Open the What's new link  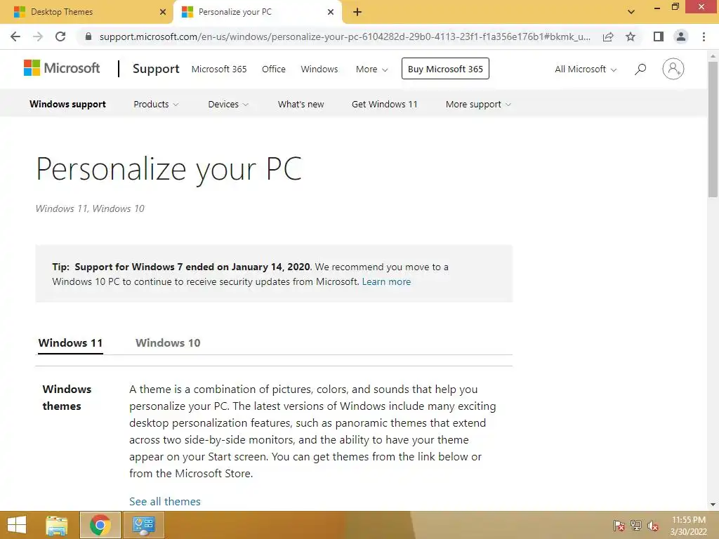point(301,105)
